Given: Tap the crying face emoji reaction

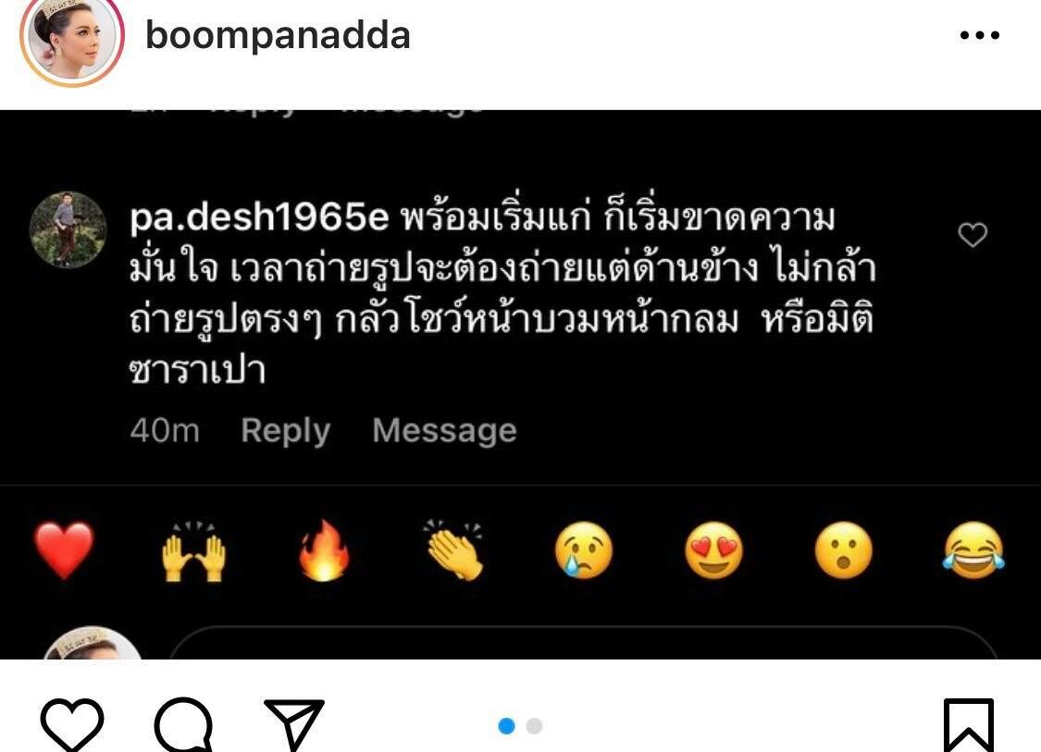Looking at the screenshot, I should click(x=584, y=551).
